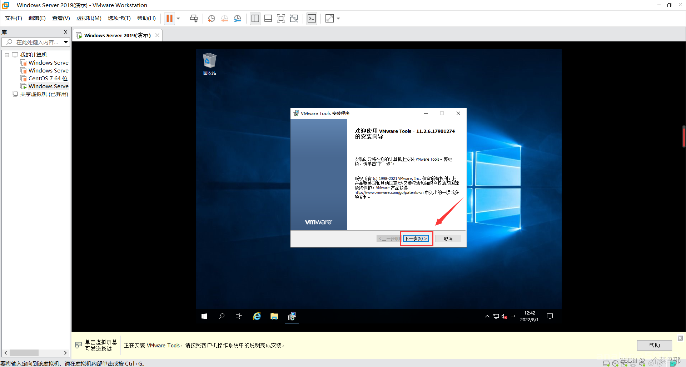Click the library panel horizontal scrollbar
Screen dimensions: 686x367
(x=35, y=353)
